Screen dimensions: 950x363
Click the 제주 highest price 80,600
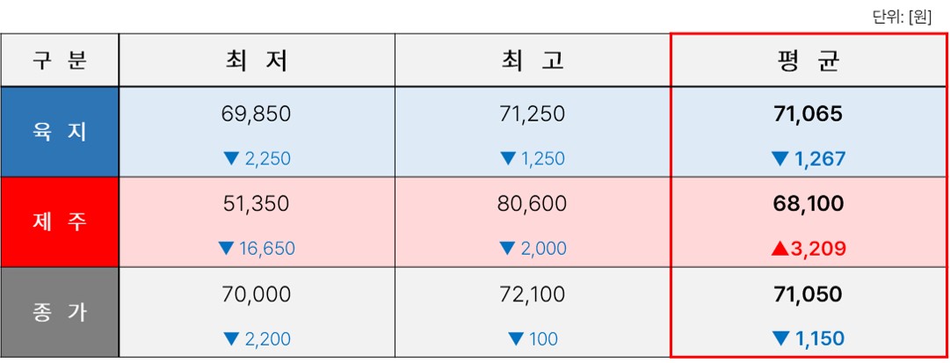(x=532, y=204)
